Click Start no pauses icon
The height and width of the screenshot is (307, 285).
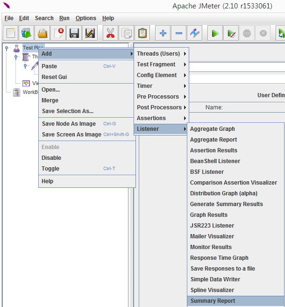(231, 33)
